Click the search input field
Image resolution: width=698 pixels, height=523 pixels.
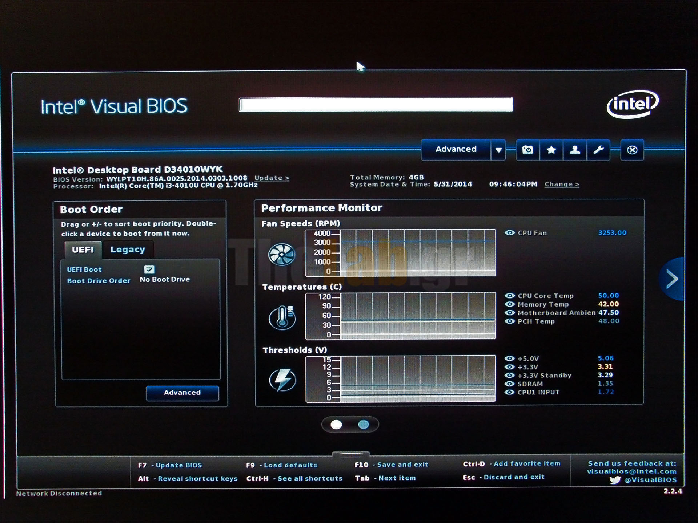pyautogui.click(x=376, y=105)
